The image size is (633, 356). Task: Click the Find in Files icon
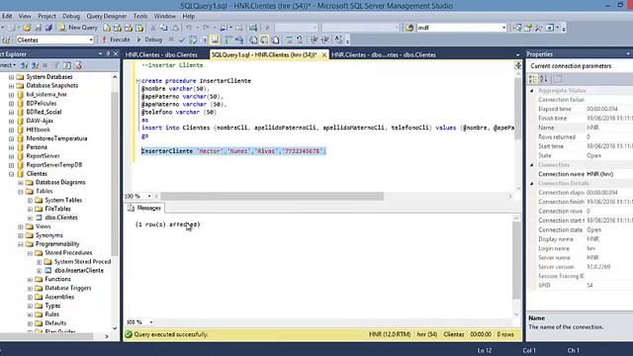409,28
